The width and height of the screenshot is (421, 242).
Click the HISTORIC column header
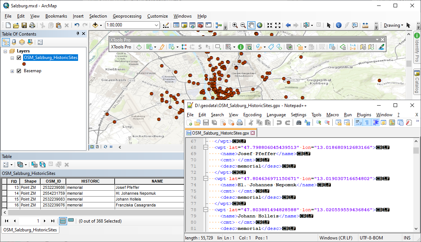tap(90, 181)
